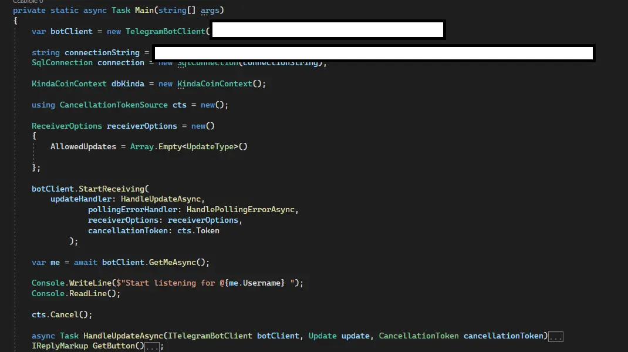Click the using keyword

tap(43, 105)
